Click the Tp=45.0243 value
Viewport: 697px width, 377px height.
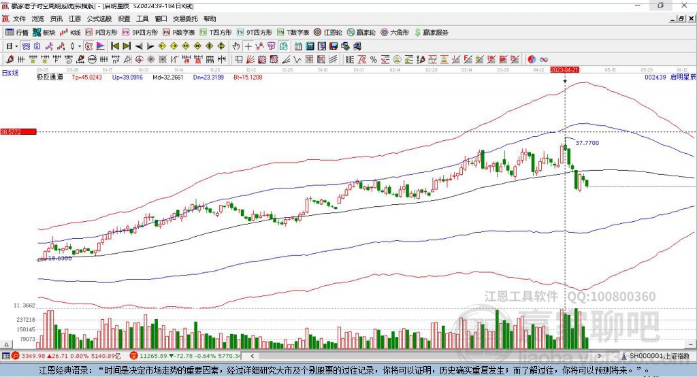click(x=86, y=78)
